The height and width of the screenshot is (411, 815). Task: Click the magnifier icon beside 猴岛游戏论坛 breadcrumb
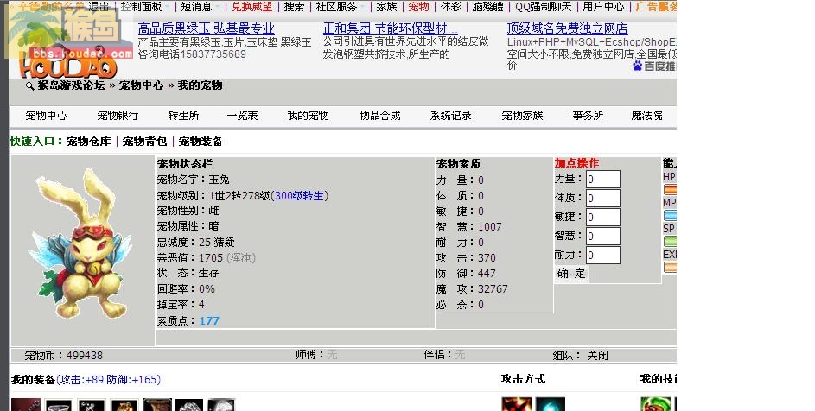[x=29, y=86]
